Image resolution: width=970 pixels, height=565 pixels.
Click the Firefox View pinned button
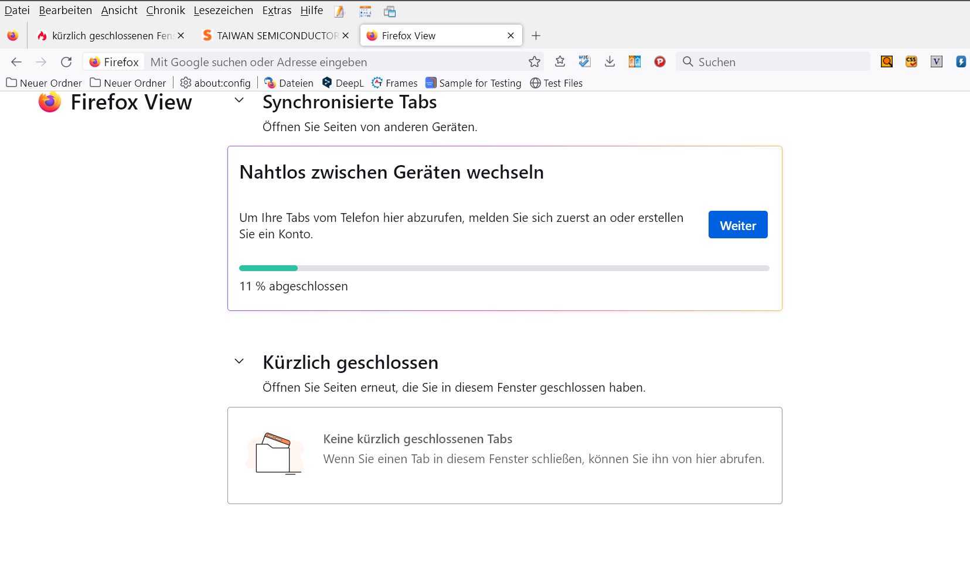[x=13, y=36]
